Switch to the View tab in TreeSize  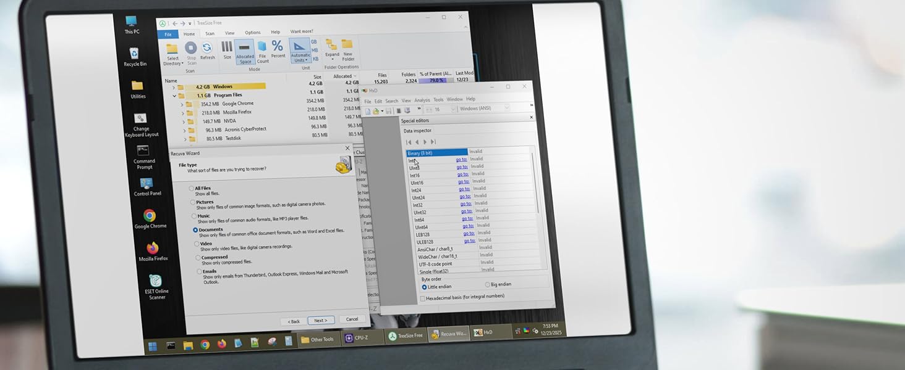pos(229,33)
